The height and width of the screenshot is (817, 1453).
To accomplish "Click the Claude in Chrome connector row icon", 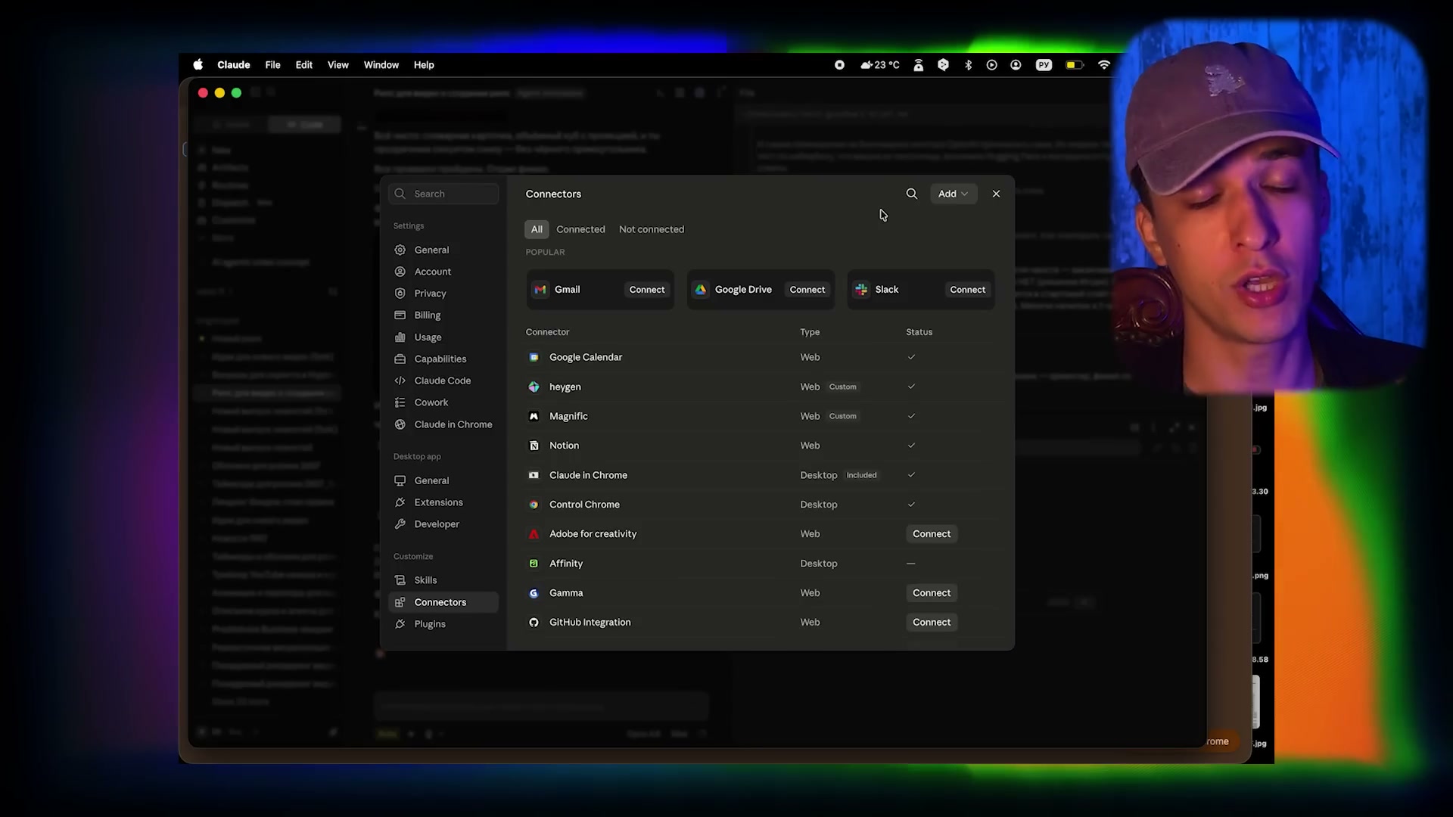I will click(534, 475).
